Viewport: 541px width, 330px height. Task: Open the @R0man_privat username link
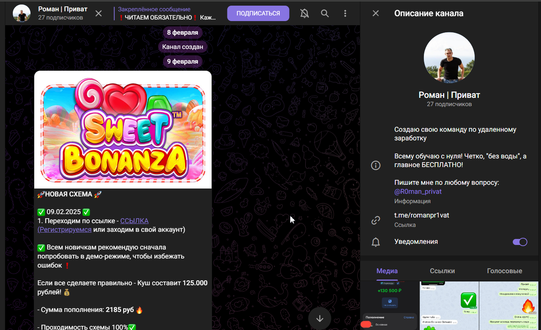(x=418, y=192)
